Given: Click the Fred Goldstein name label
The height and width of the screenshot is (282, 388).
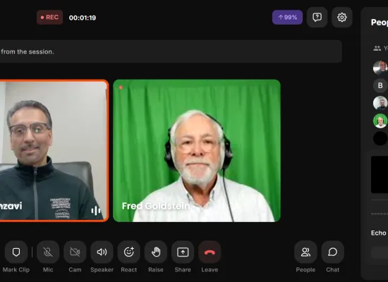Looking at the screenshot, I should coord(156,206).
